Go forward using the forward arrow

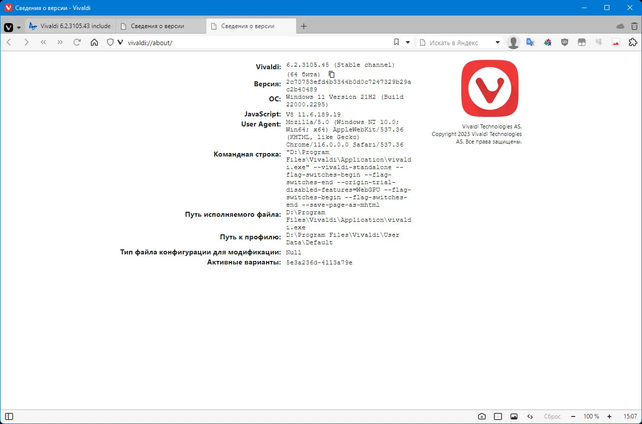(x=26, y=43)
